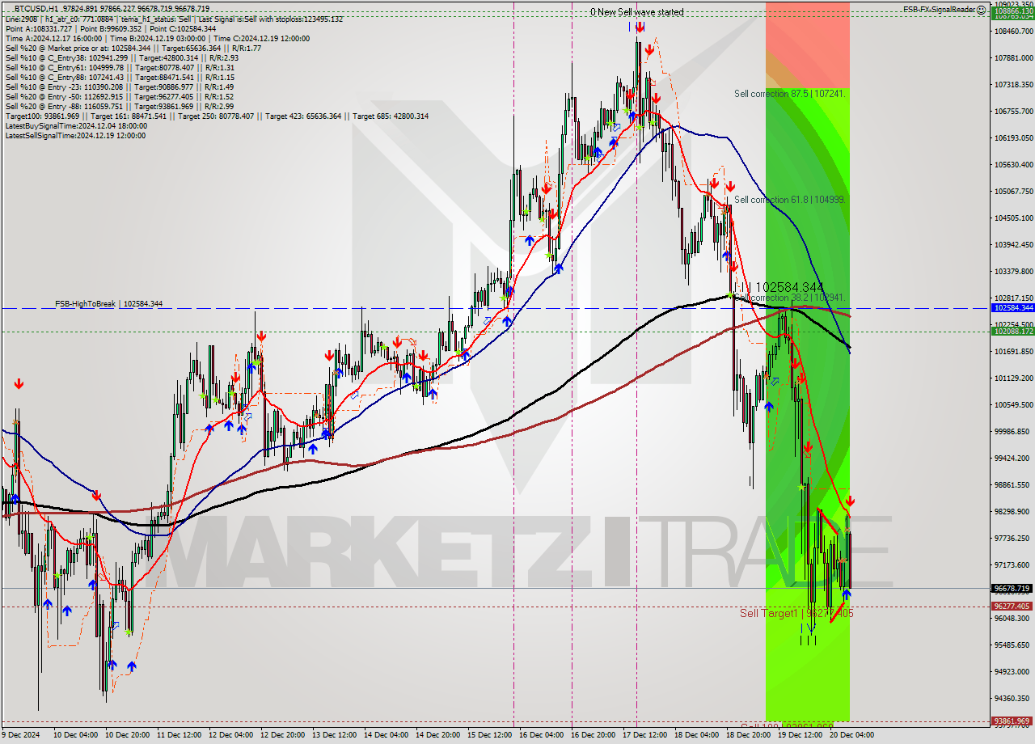Select the 'Sell correction 87.5 | 107241' label
Image resolution: width=1035 pixels, height=744 pixels.
(789, 94)
